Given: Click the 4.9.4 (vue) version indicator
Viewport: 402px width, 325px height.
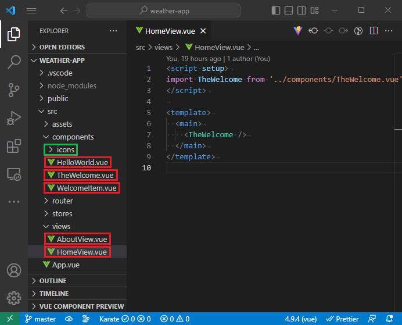Looking at the screenshot, I should tap(301, 319).
